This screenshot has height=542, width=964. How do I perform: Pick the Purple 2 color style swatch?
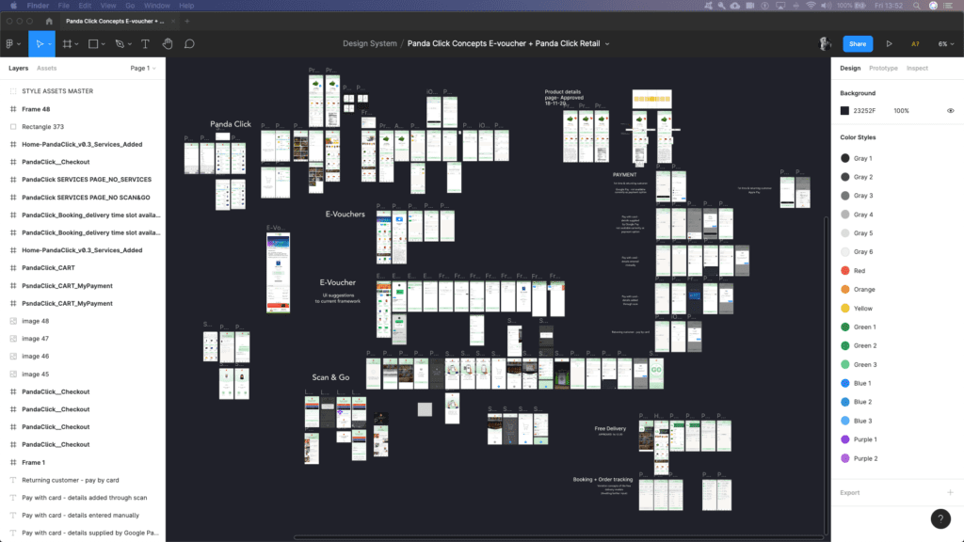pyautogui.click(x=845, y=458)
